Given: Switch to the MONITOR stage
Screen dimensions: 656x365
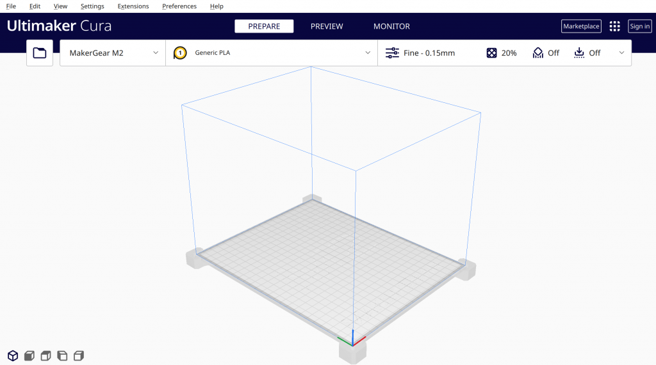Looking at the screenshot, I should [x=391, y=26].
